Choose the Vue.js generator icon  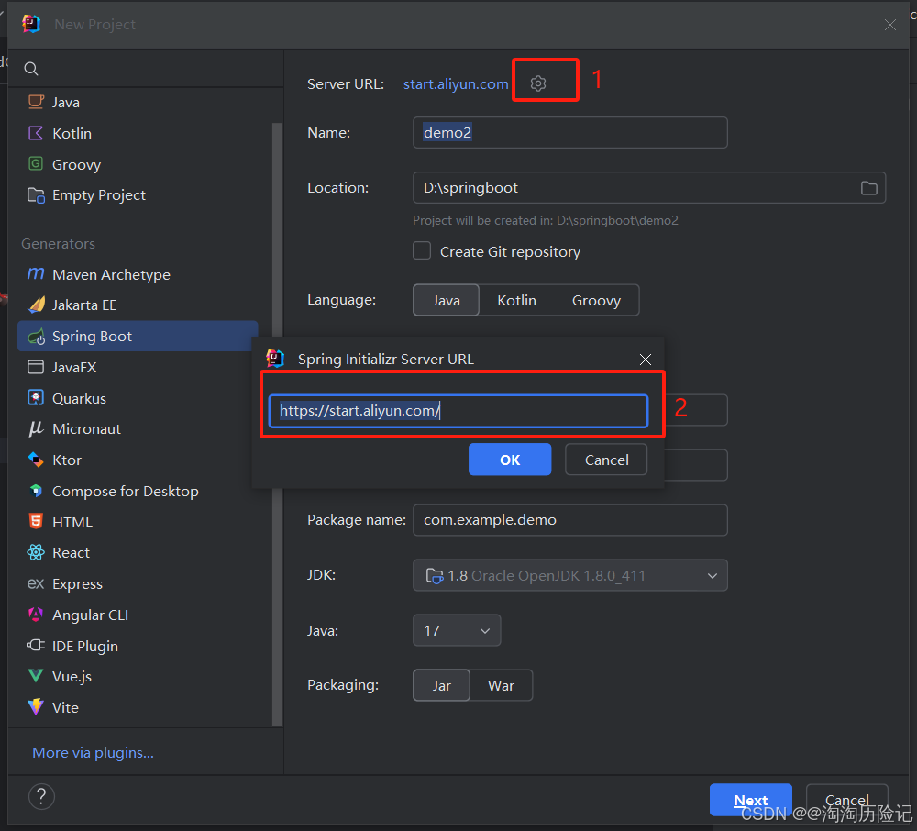click(x=36, y=676)
